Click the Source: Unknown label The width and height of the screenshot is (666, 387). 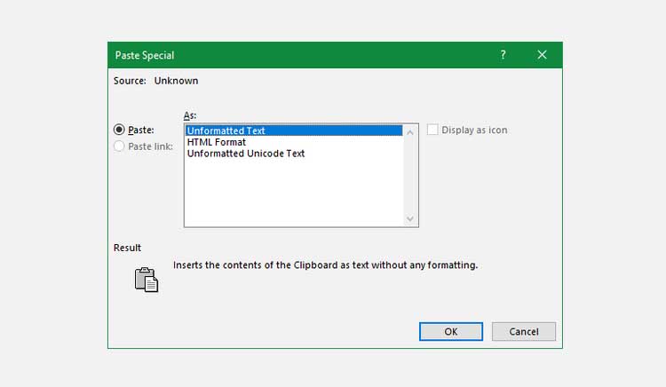156,81
